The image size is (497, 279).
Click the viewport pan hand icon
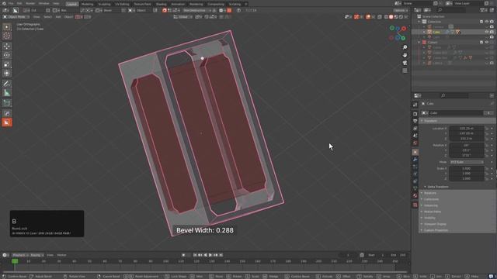point(405,55)
